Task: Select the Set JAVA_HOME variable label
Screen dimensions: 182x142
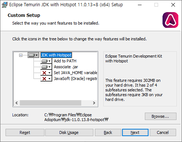Action: pos(75,73)
